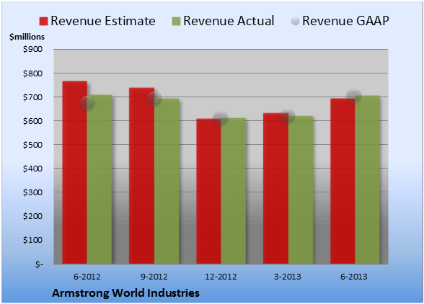Click the '$-' zero axis label
Screen dimensions: 424x304
(x=39, y=264)
